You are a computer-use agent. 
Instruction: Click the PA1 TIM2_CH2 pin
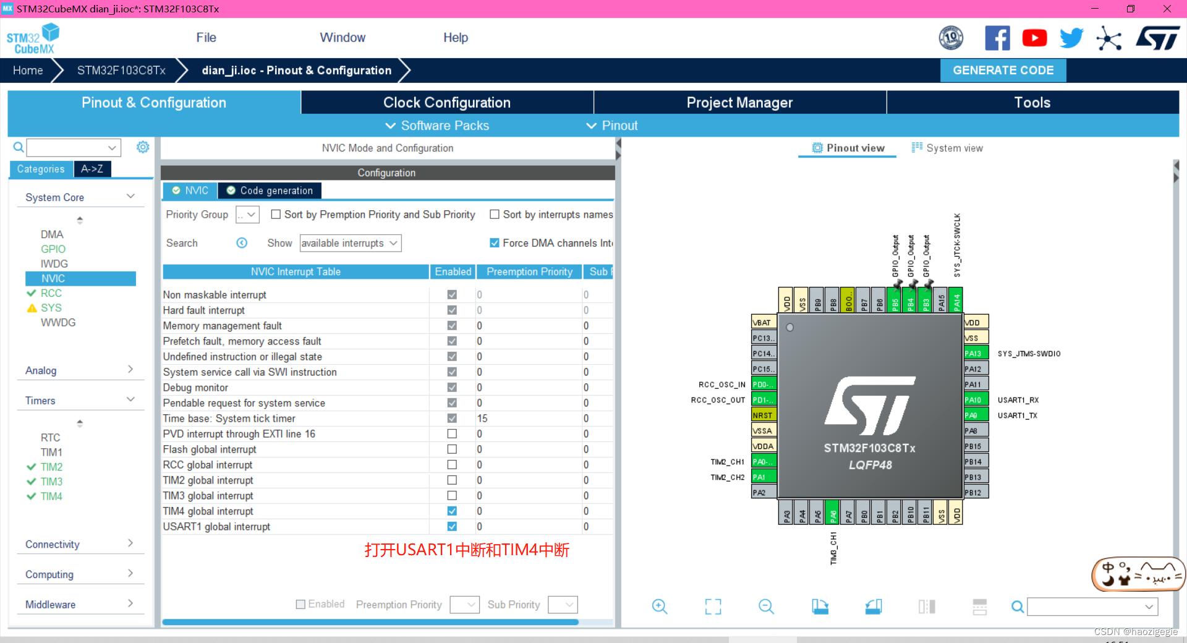(764, 477)
